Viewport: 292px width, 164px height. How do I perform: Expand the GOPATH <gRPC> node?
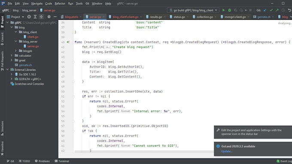[x=12, y=79]
